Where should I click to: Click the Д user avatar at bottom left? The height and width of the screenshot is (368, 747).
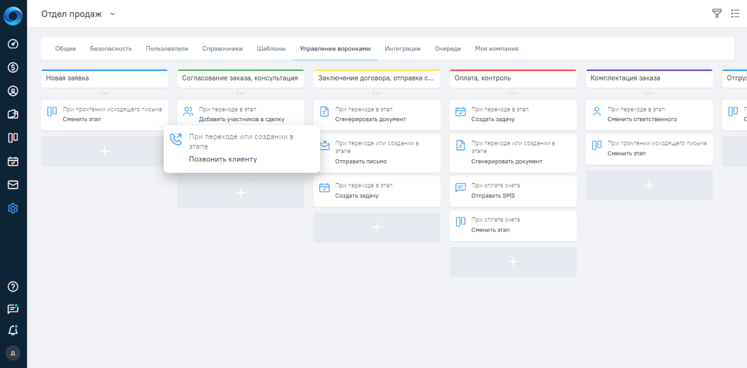tap(13, 353)
